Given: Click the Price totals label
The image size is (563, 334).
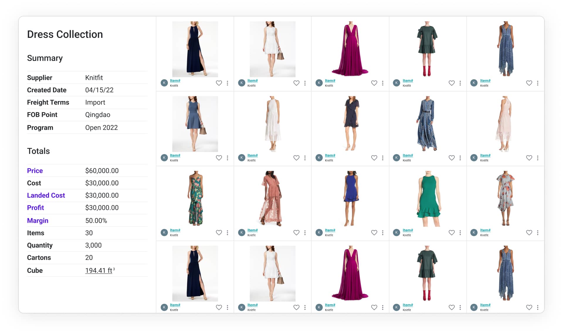Looking at the screenshot, I should [35, 171].
